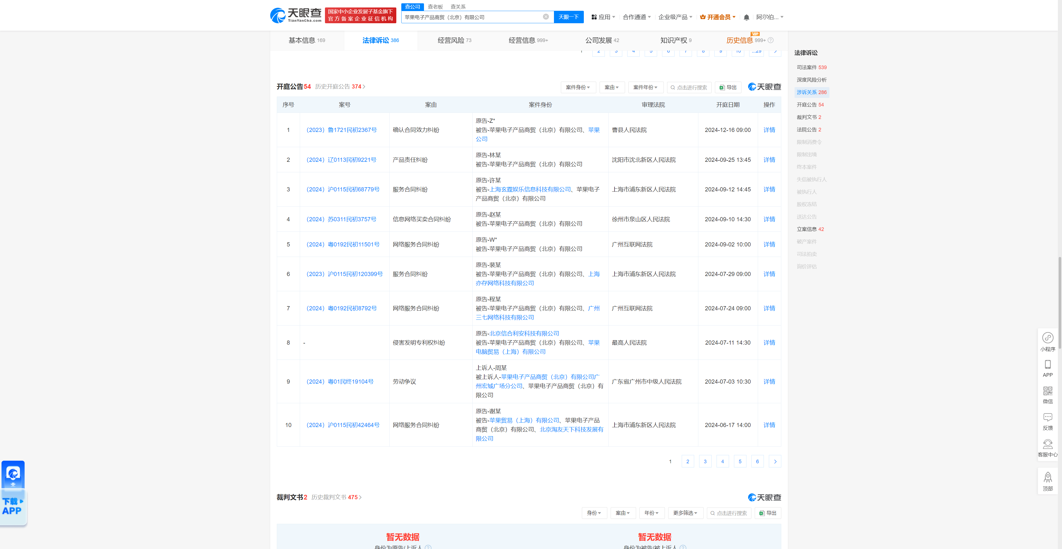The height and width of the screenshot is (549, 1062).
Task: Select 立案信息 42 in sidebar
Action: point(810,229)
